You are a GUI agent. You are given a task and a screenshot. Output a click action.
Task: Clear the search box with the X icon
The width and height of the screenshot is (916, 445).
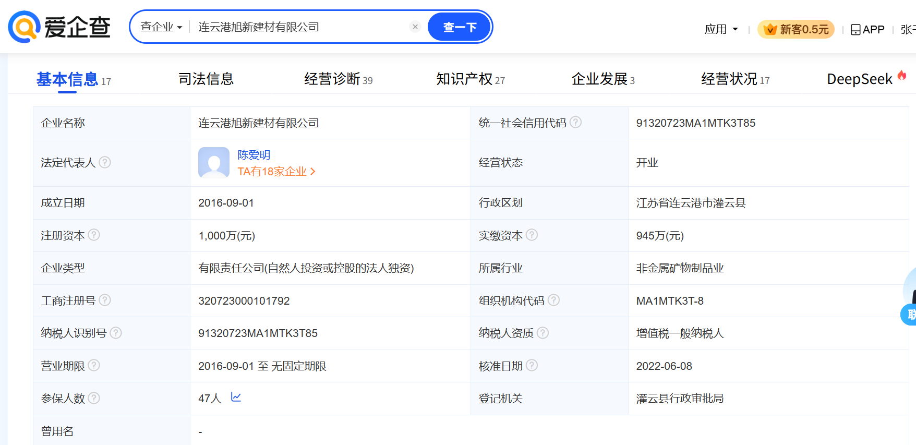tap(415, 27)
